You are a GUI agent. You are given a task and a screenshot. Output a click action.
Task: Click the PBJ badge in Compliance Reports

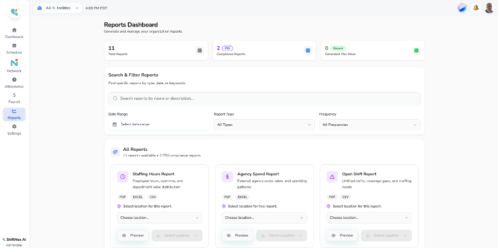click(x=227, y=48)
